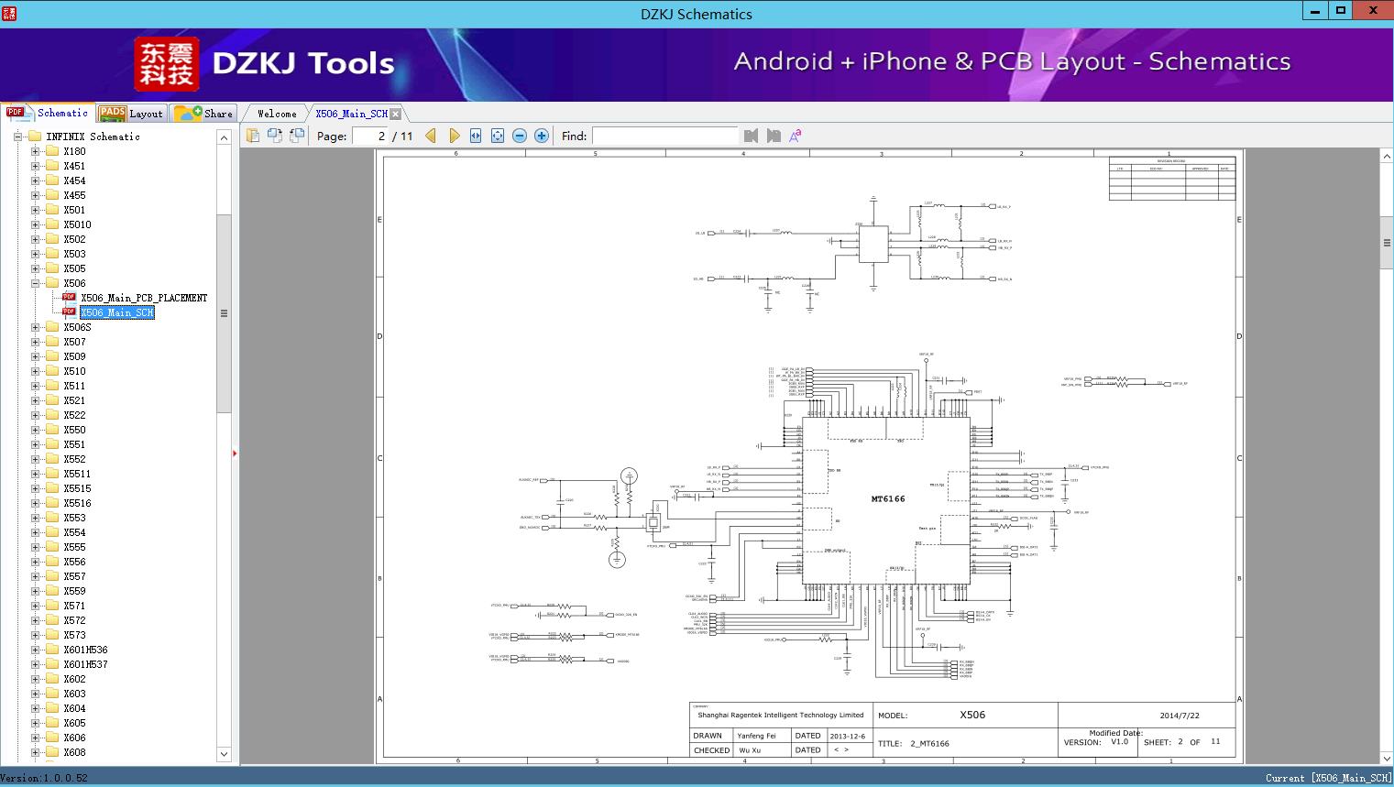Select the X605 folder label
This screenshot has width=1394, height=787.
(74, 723)
